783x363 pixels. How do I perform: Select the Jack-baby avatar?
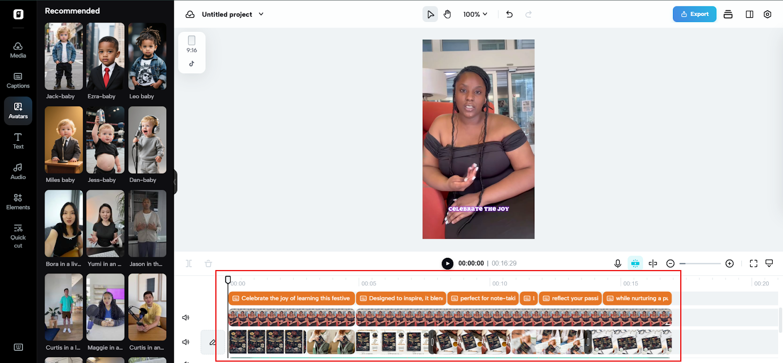(64, 56)
